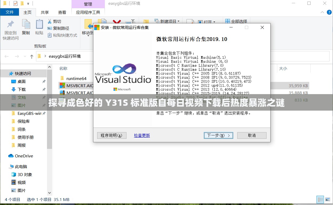Screen dimensions: 333x205
Task: Open the 保险库 folder in sidebar
Action: pos(21,121)
